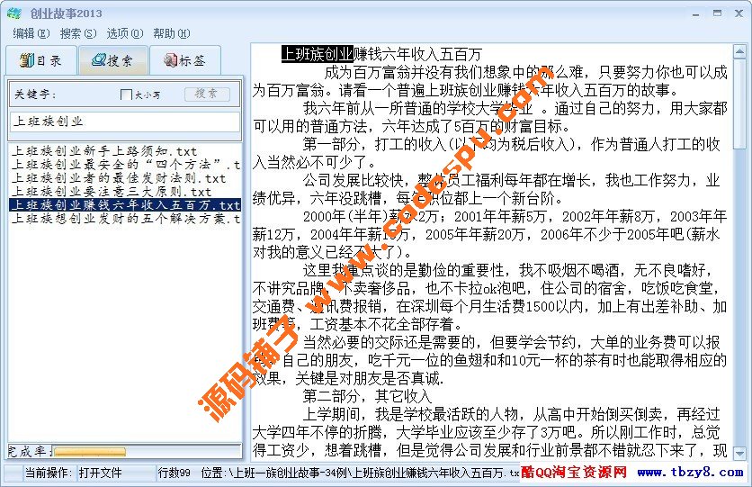The image size is (752, 487).
Task: Open the 帮助(H) menu
Action: (172, 33)
